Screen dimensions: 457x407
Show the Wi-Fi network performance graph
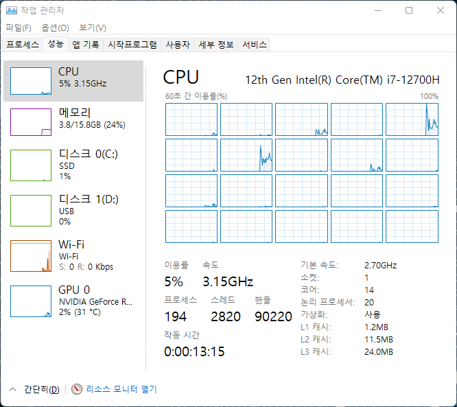click(x=31, y=255)
